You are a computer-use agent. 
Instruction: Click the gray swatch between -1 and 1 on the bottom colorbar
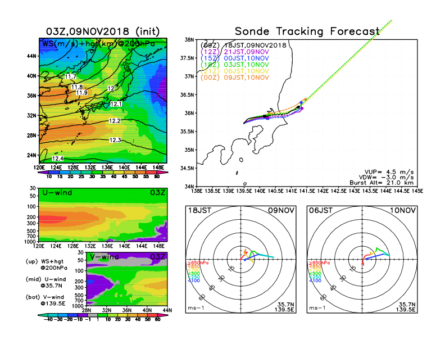(x=92, y=315)
